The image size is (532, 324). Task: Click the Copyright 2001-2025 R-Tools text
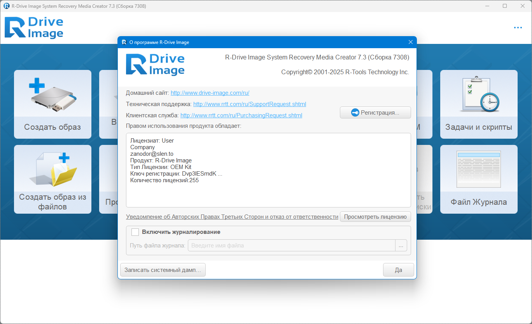(x=345, y=72)
